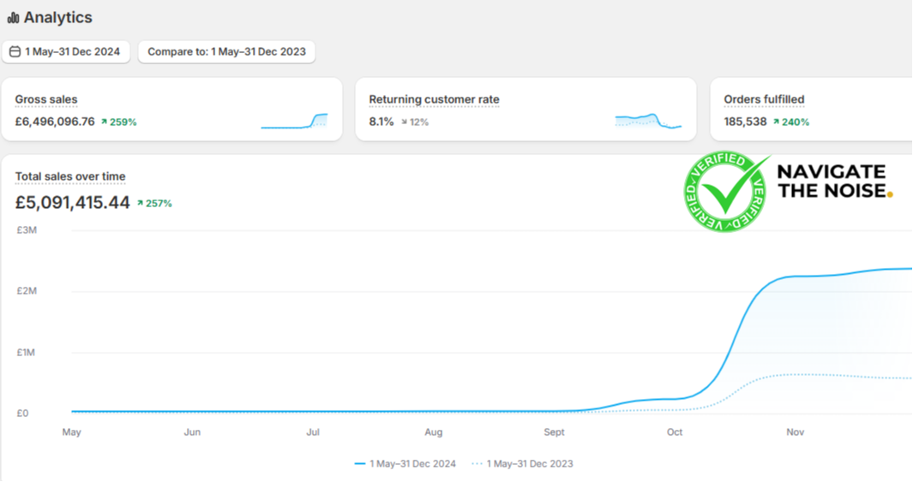Click the Total sales 257% increase arrow
Screen dimensions: 913x482
pos(141,204)
